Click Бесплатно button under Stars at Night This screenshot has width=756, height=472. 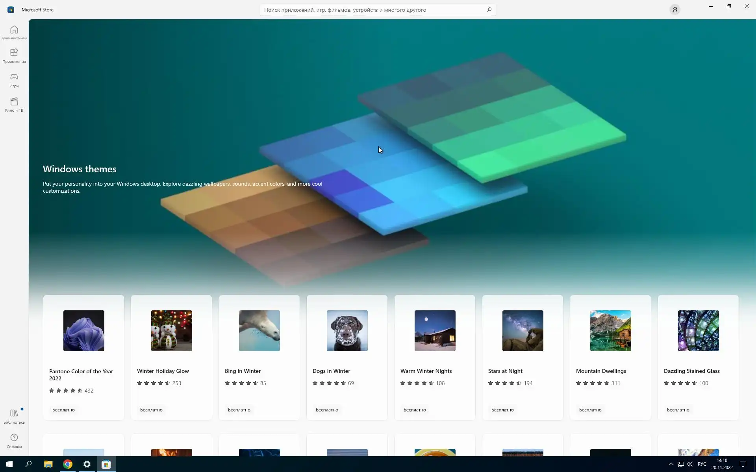pos(502,410)
